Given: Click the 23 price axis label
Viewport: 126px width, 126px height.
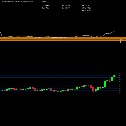Looking at the screenshot, I should click(120, 88).
